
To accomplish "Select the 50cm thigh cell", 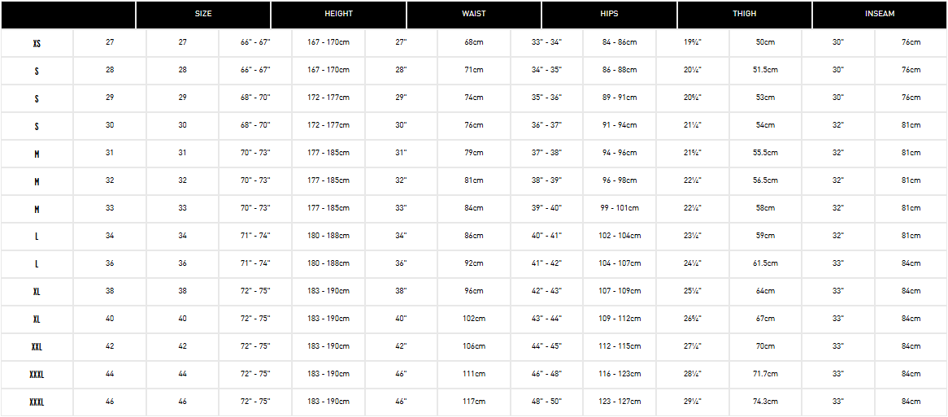I will coord(765,42).
